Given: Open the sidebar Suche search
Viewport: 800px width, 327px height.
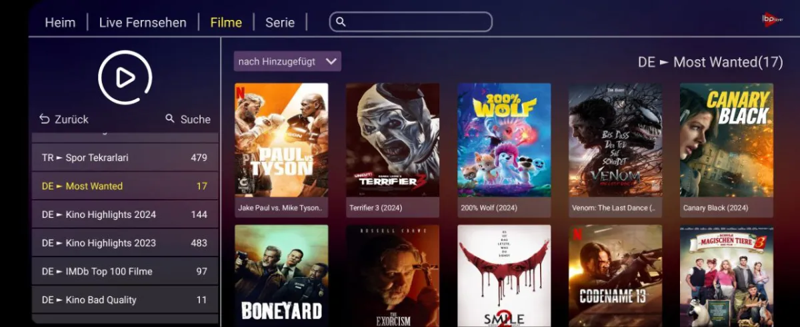Looking at the screenshot, I should pos(188,119).
